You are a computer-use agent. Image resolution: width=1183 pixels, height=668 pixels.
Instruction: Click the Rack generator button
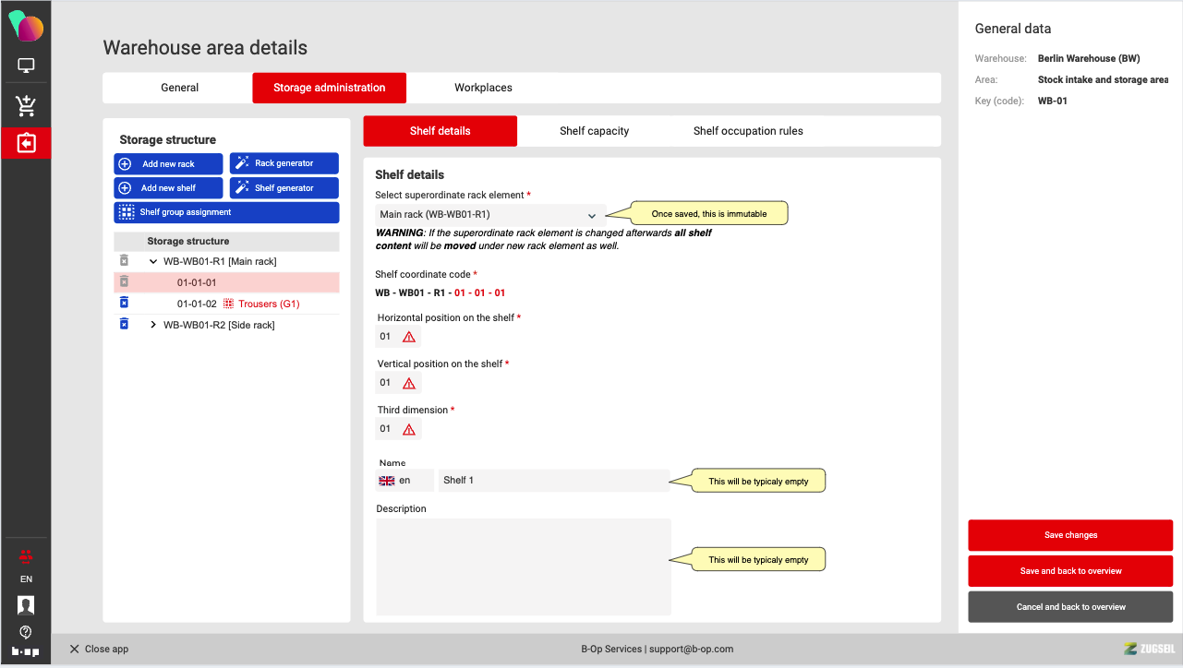pyautogui.click(x=284, y=163)
